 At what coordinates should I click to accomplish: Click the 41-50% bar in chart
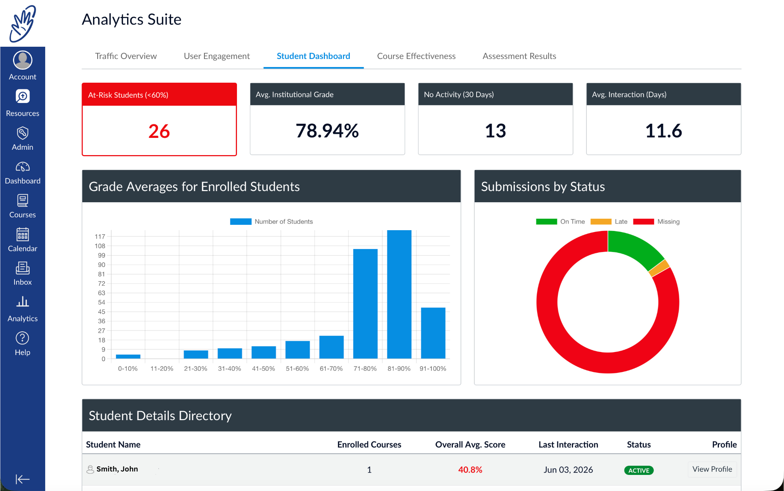(264, 352)
